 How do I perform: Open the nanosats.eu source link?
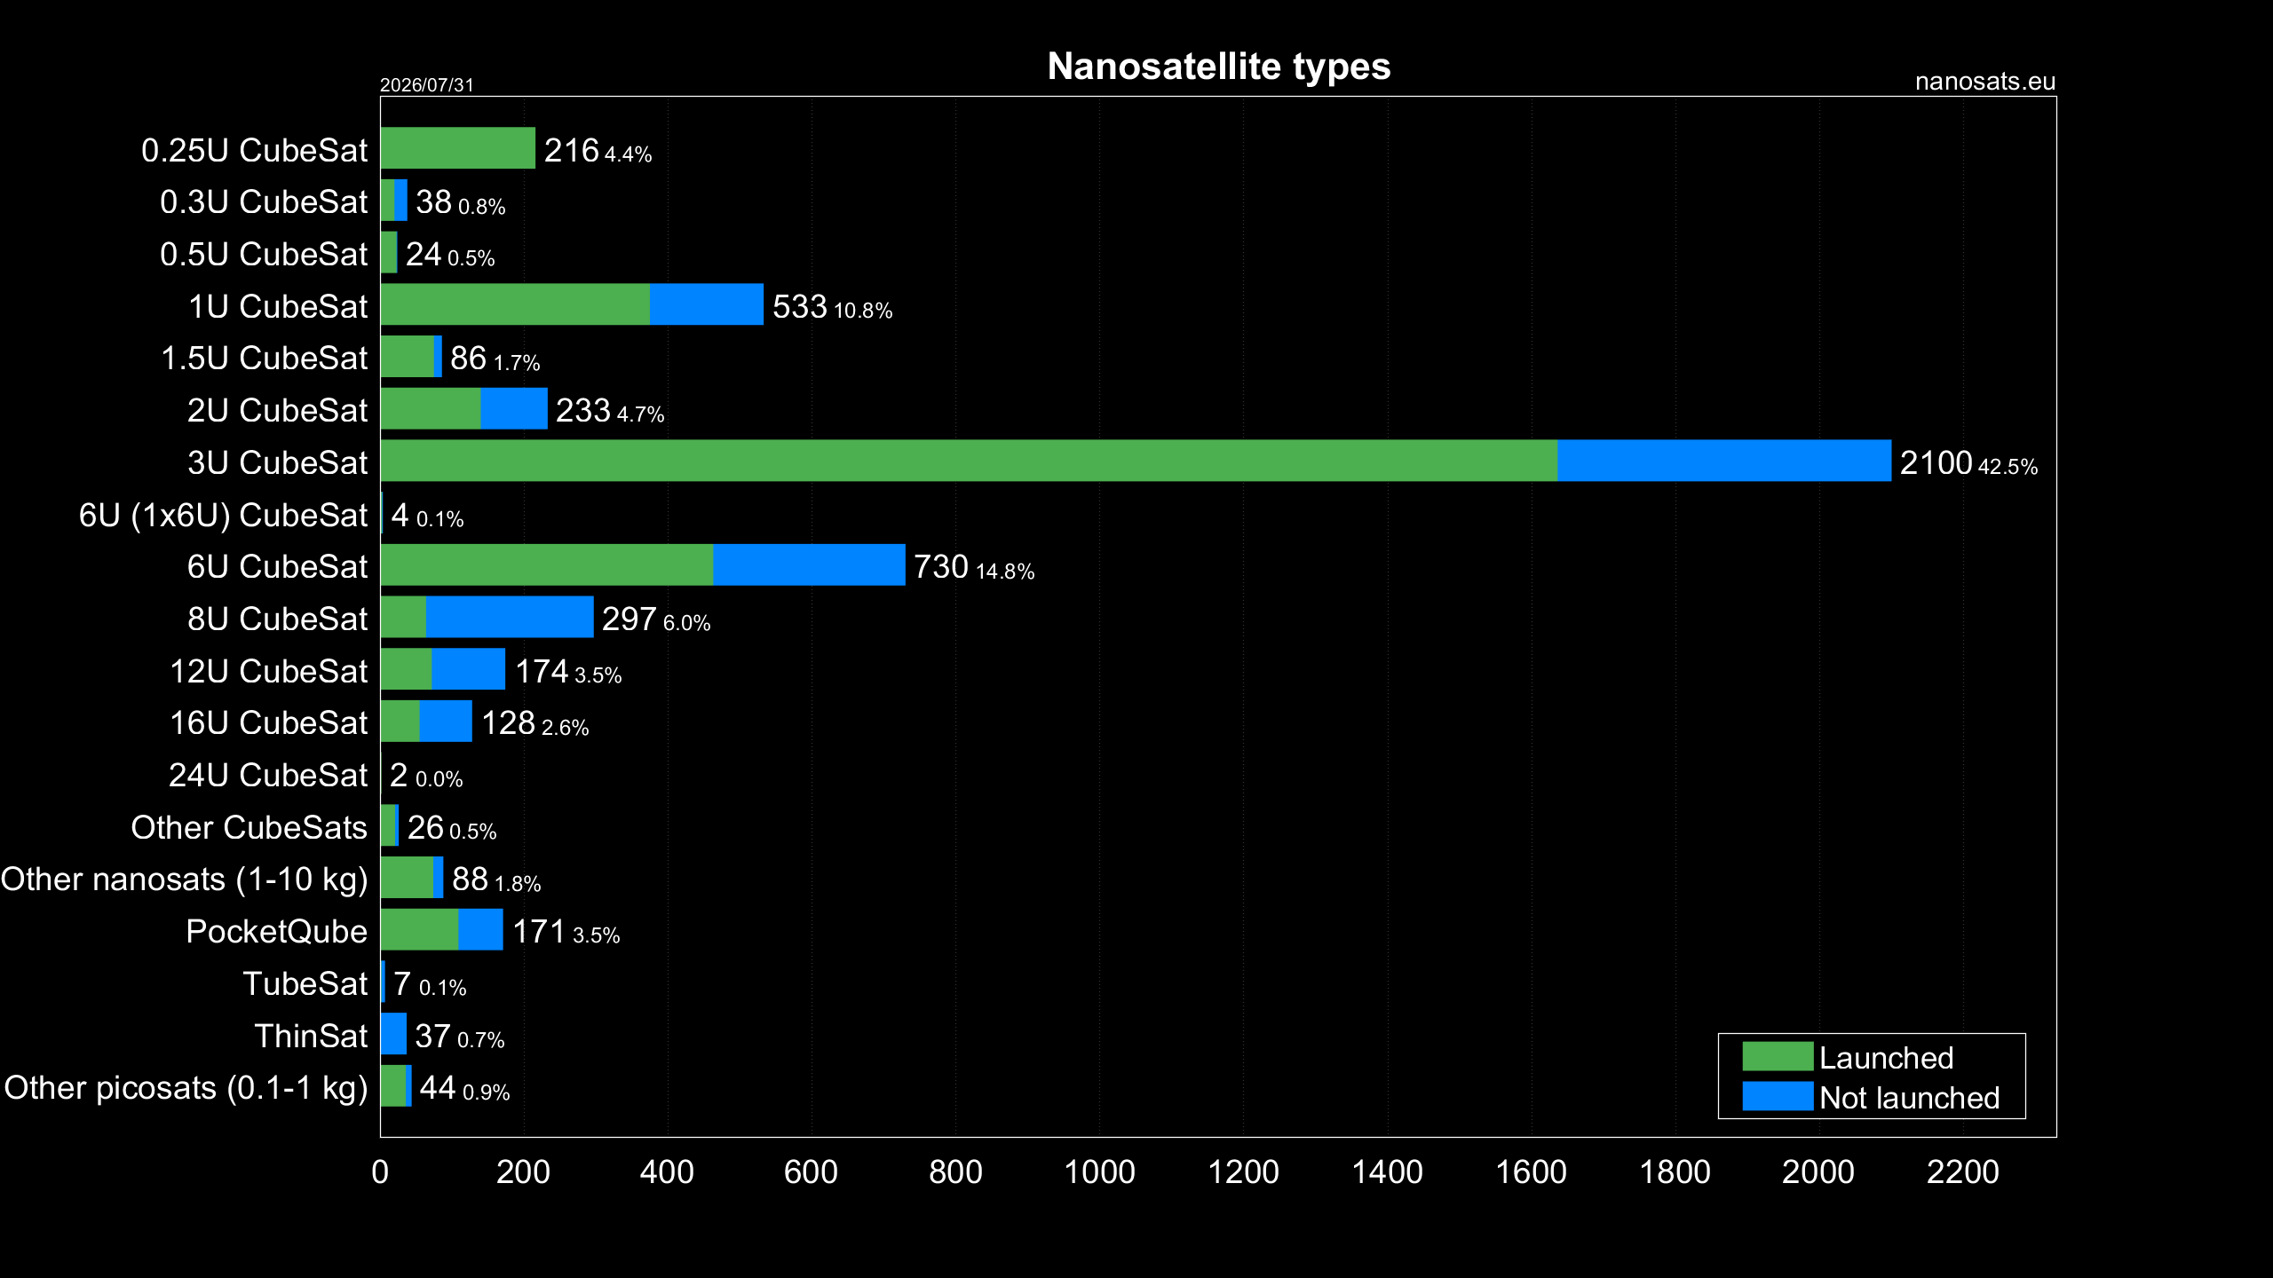pos(1984,82)
